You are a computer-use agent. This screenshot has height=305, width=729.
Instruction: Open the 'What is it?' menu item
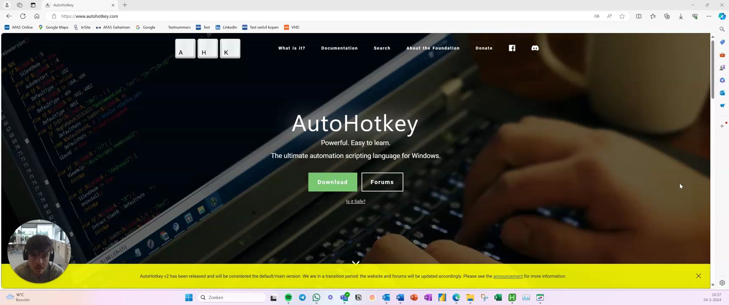(292, 48)
